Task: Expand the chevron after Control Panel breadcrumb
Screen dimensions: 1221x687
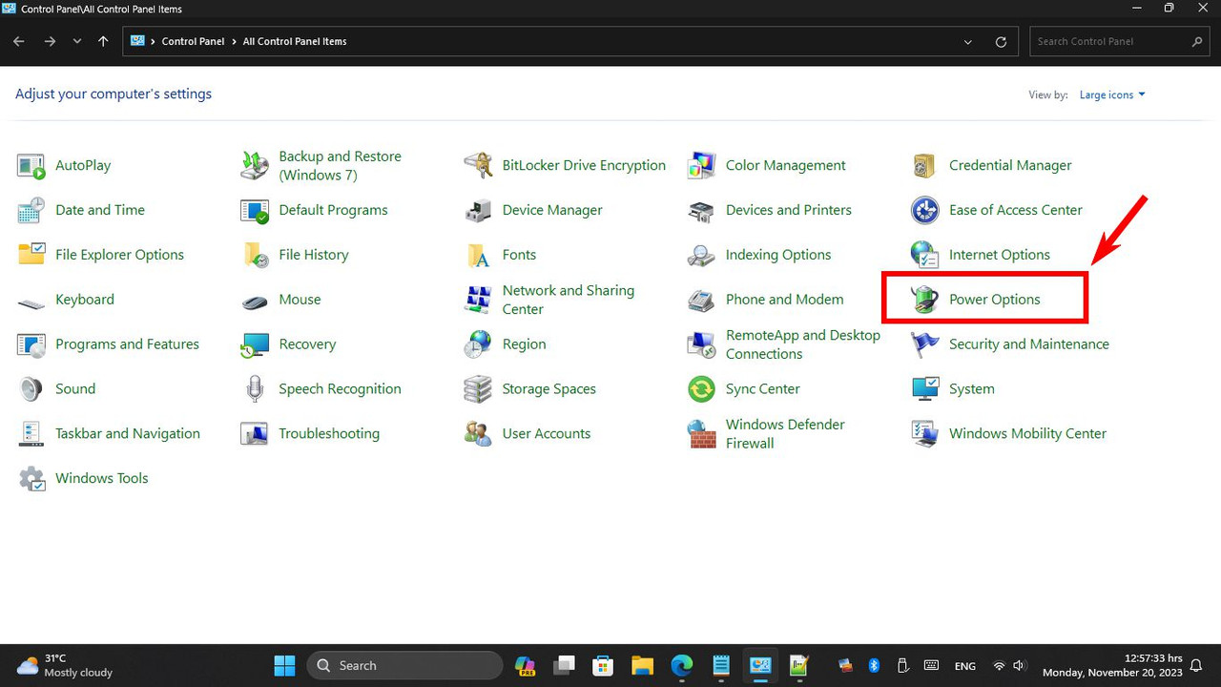Action: pos(234,42)
